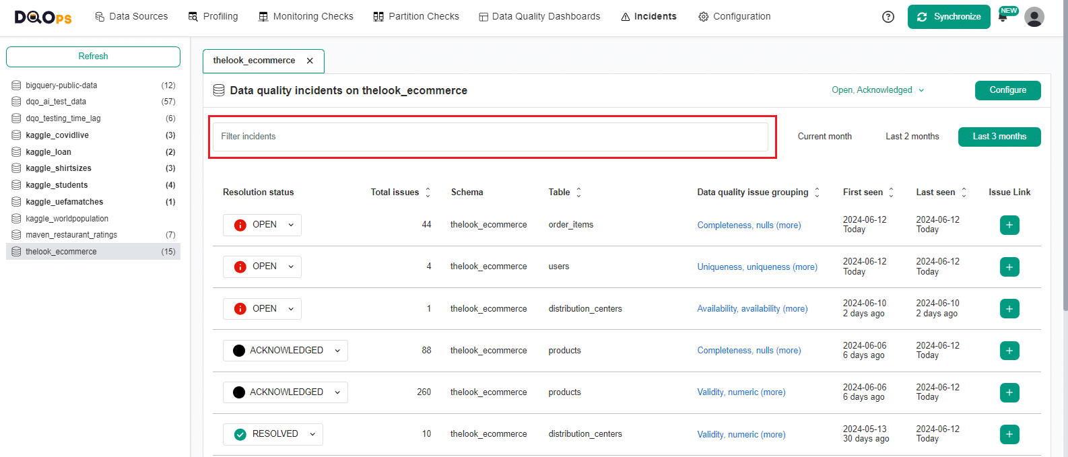This screenshot has height=457, width=1068.
Task: Open RESOLVED status dropdown for distribution_centers
Action: coord(273,434)
